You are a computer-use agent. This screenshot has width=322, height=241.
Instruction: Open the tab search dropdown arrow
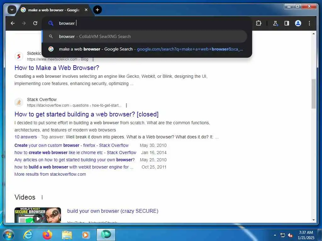tap(12, 10)
